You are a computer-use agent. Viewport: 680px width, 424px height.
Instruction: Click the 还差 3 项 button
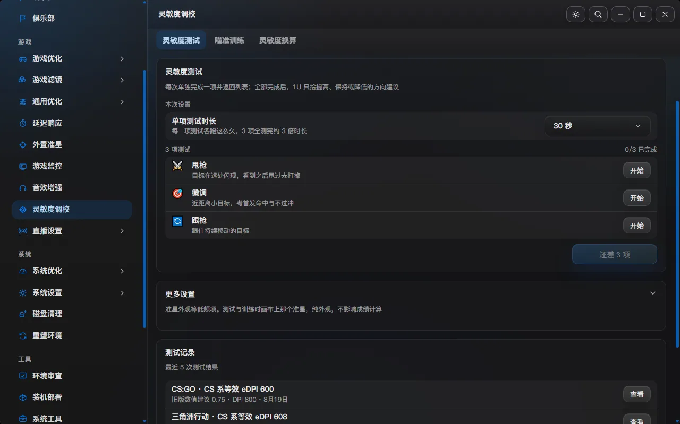tap(615, 254)
